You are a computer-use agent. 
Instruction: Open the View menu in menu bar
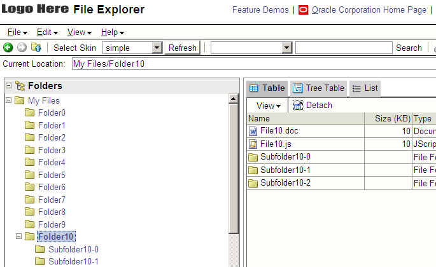pos(80,32)
